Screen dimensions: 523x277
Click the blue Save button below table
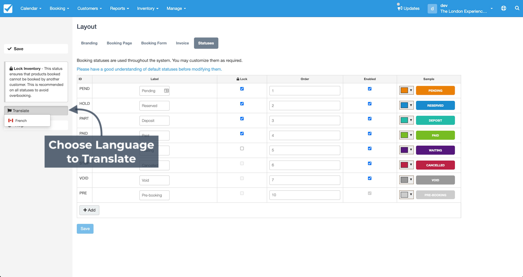[85, 229]
